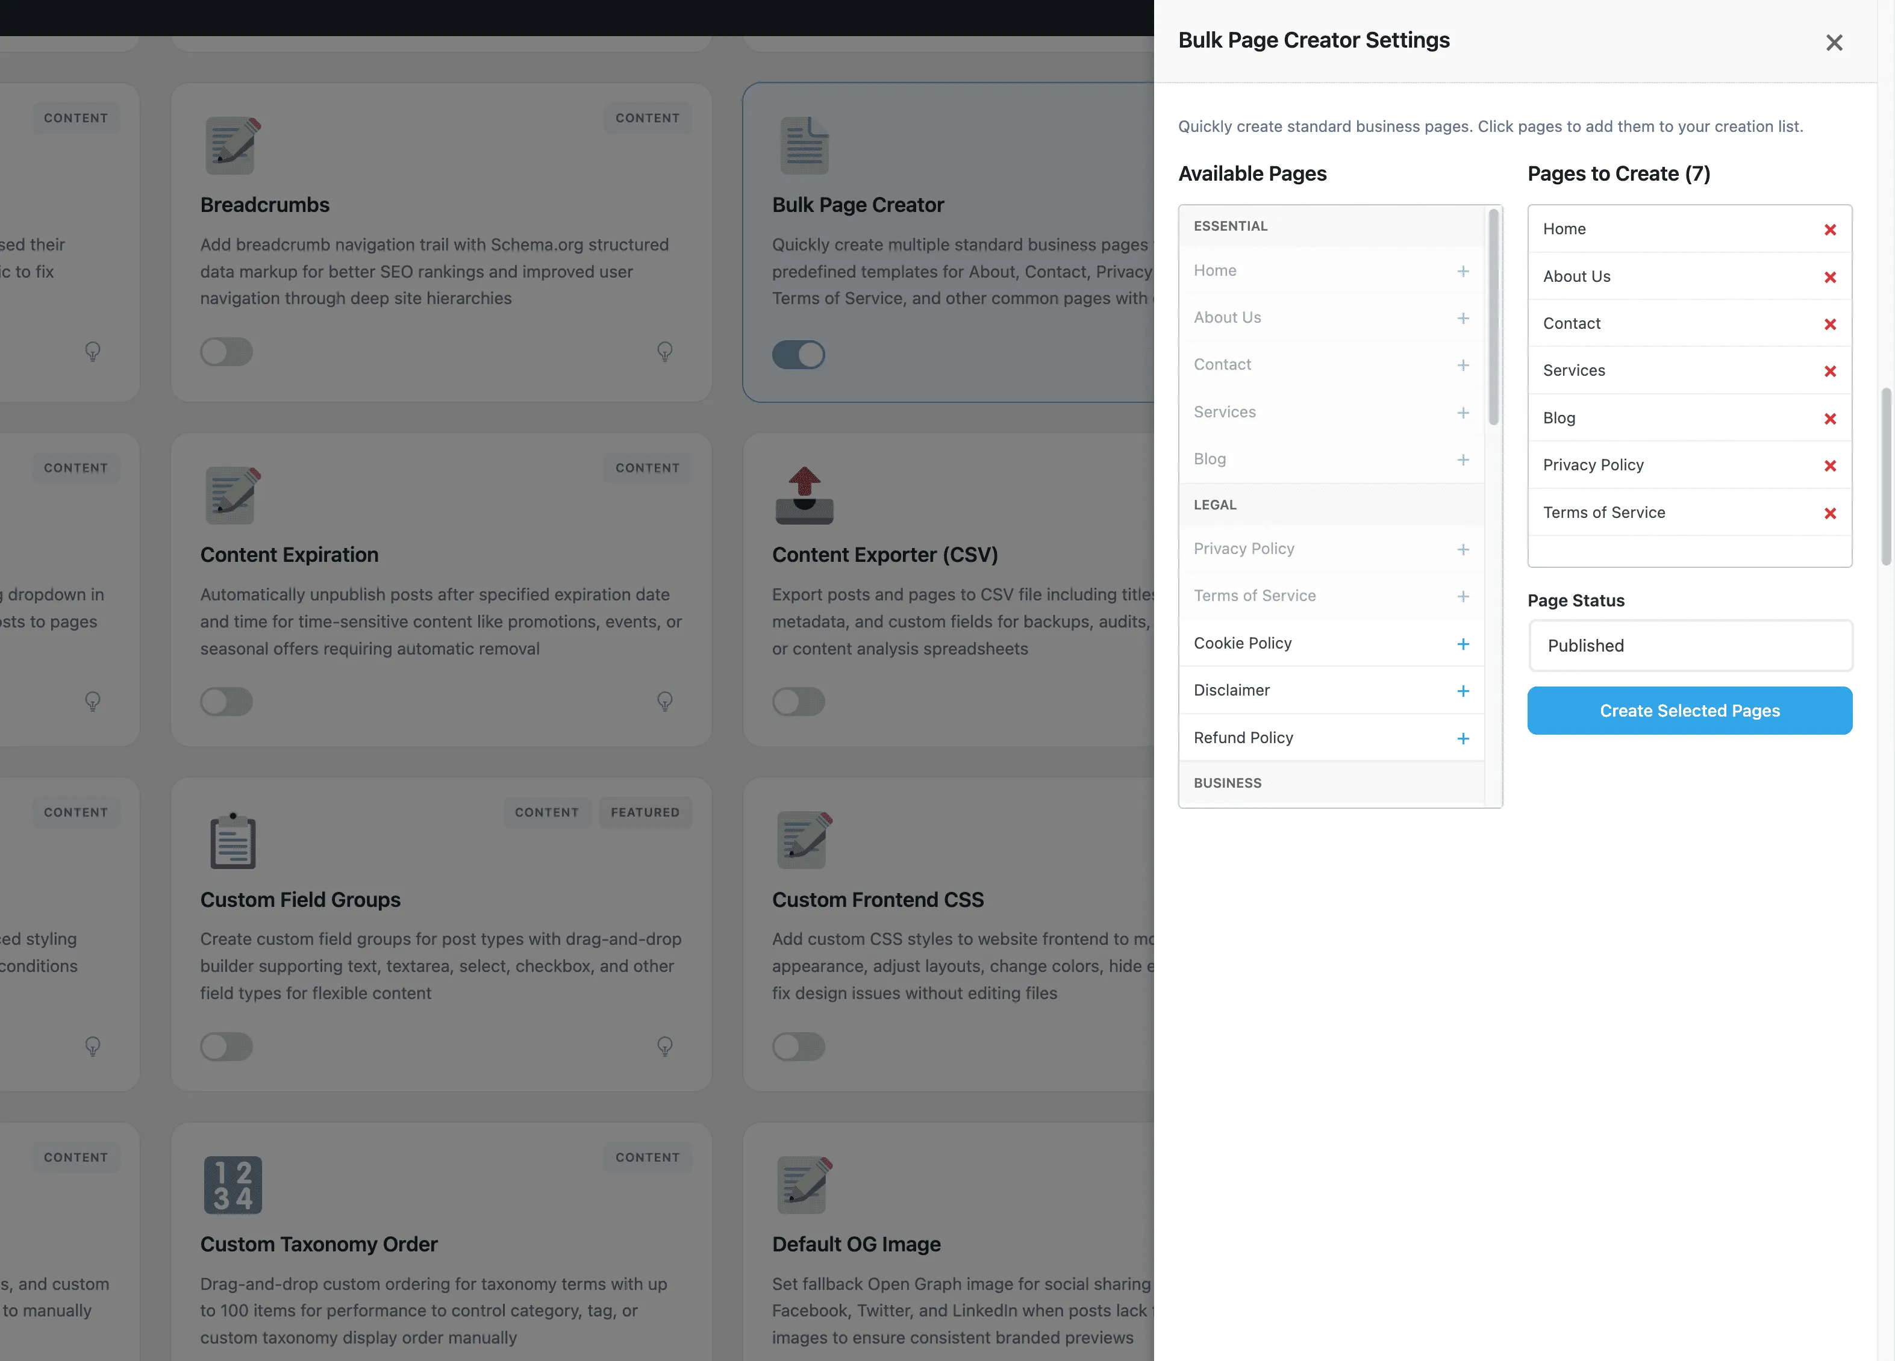This screenshot has height=1361, width=1895.
Task: Expand the BUSINESS section in Available Pages
Action: point(1332,783)
